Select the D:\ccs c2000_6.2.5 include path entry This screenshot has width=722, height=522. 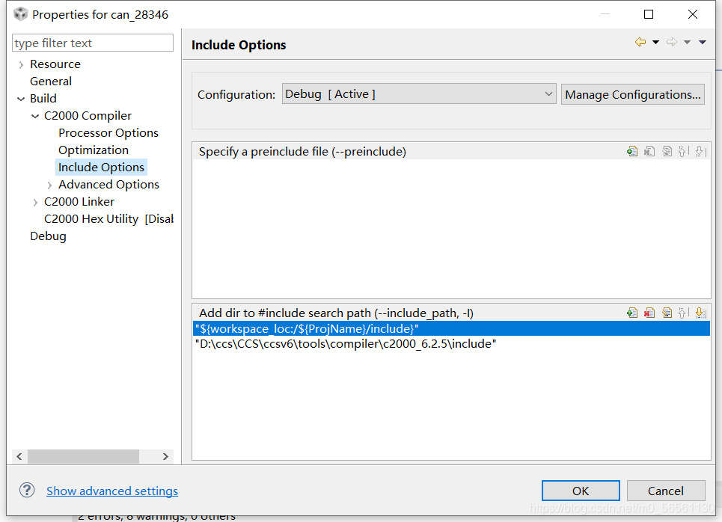pos(451,344)
